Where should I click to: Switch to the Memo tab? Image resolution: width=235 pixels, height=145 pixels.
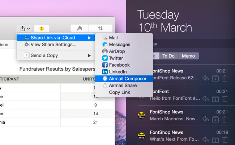[x=188, y=56]
